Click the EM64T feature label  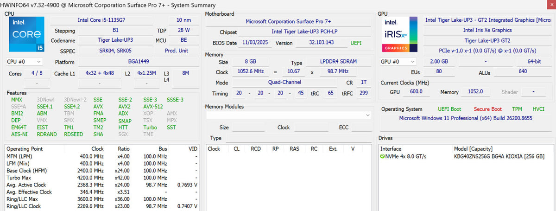coord(19,128)
